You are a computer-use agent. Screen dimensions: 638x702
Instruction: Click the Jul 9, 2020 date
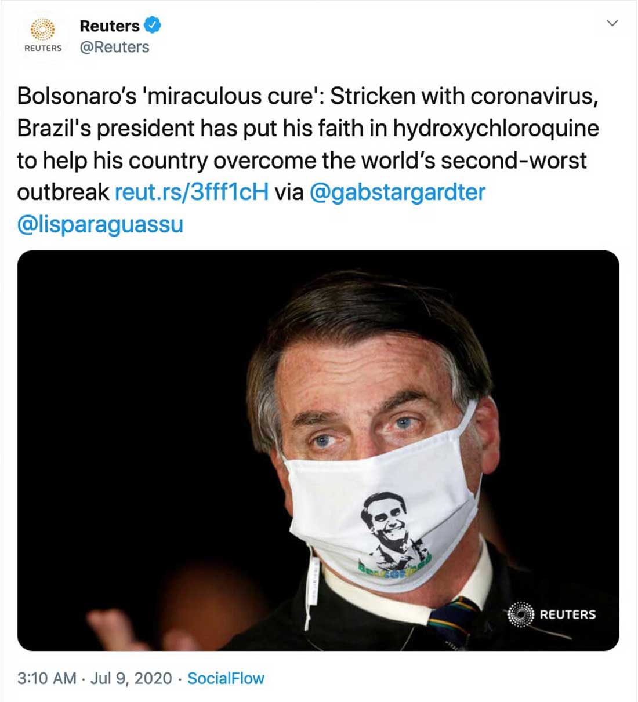click(x=131, y=678)
